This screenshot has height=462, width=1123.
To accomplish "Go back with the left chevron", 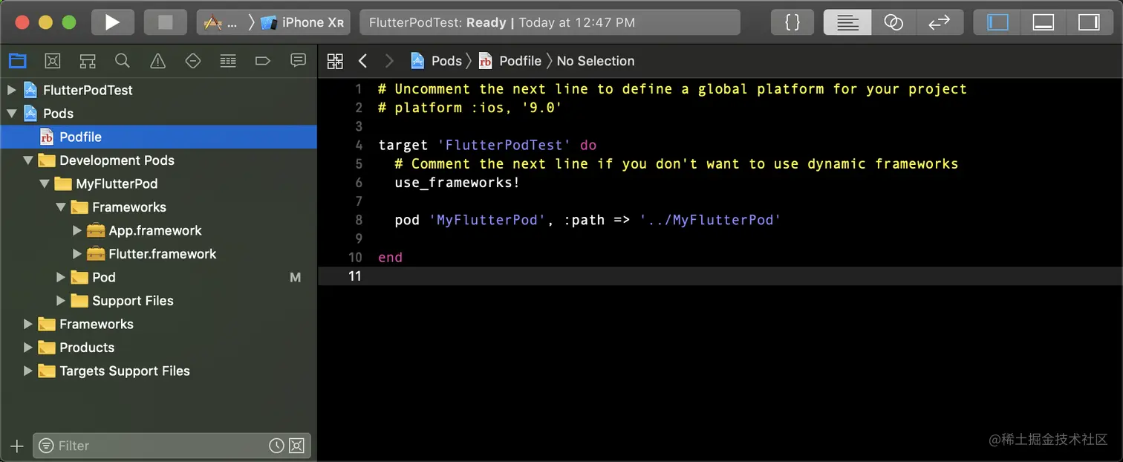I will [x=362, y=61].
